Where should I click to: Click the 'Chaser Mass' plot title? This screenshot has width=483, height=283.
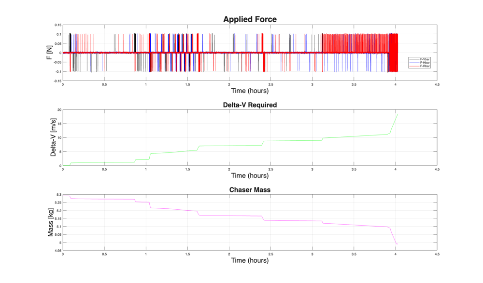[250, 190]
